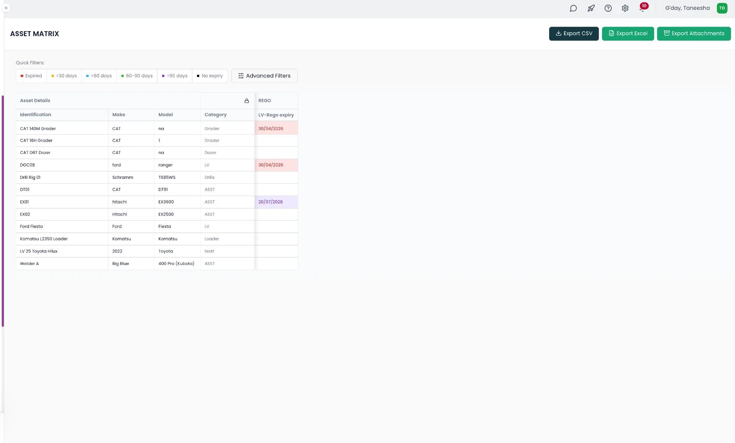
Task: Click the Big Blue make cell
Action: click(x=131, y=264)
